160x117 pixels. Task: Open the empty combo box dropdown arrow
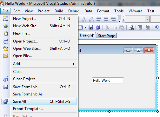point(147,19)
